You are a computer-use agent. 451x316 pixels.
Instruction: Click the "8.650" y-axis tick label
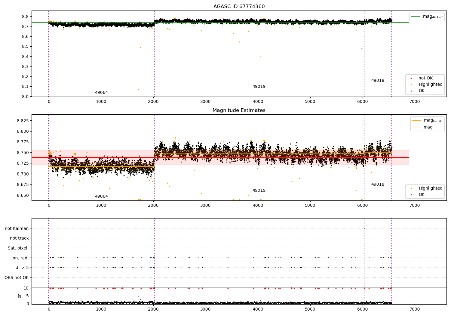(23, 195)
